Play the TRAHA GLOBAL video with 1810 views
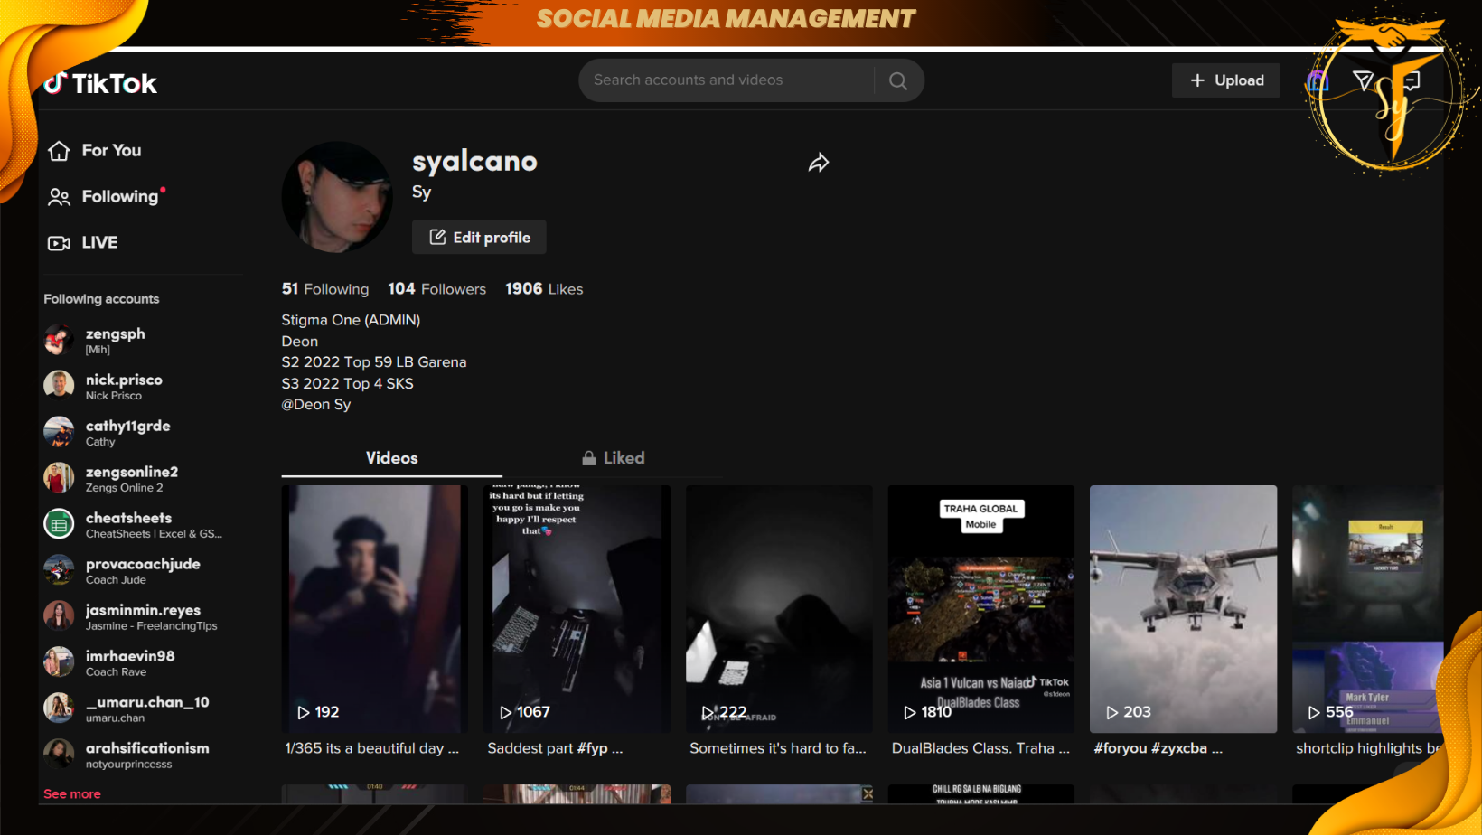This screenshot has height=835, width=1482. point(981,609)
